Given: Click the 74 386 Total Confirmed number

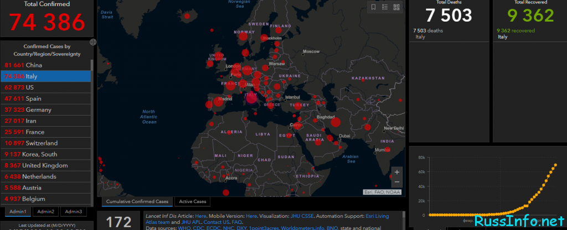Looking at the screenshot, I should point(47,22).
